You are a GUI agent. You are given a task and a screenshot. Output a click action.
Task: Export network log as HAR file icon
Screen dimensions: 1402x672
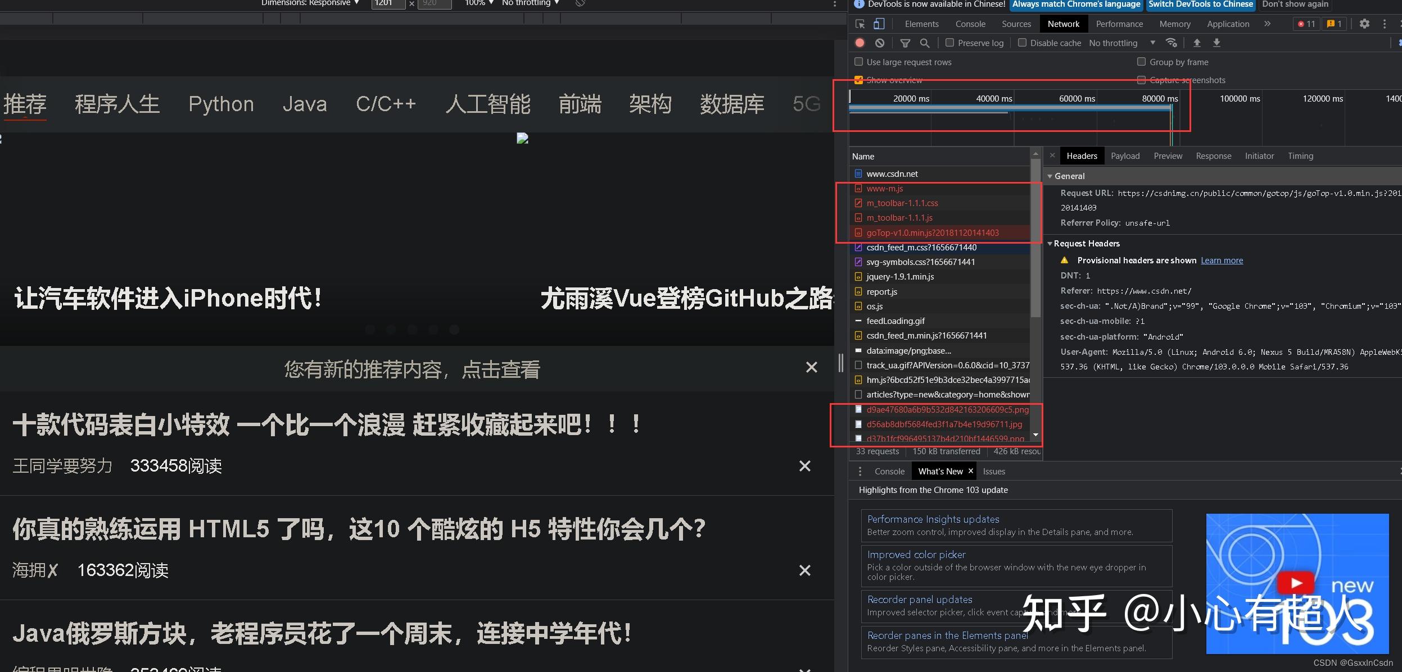[x=1217, y=43]
